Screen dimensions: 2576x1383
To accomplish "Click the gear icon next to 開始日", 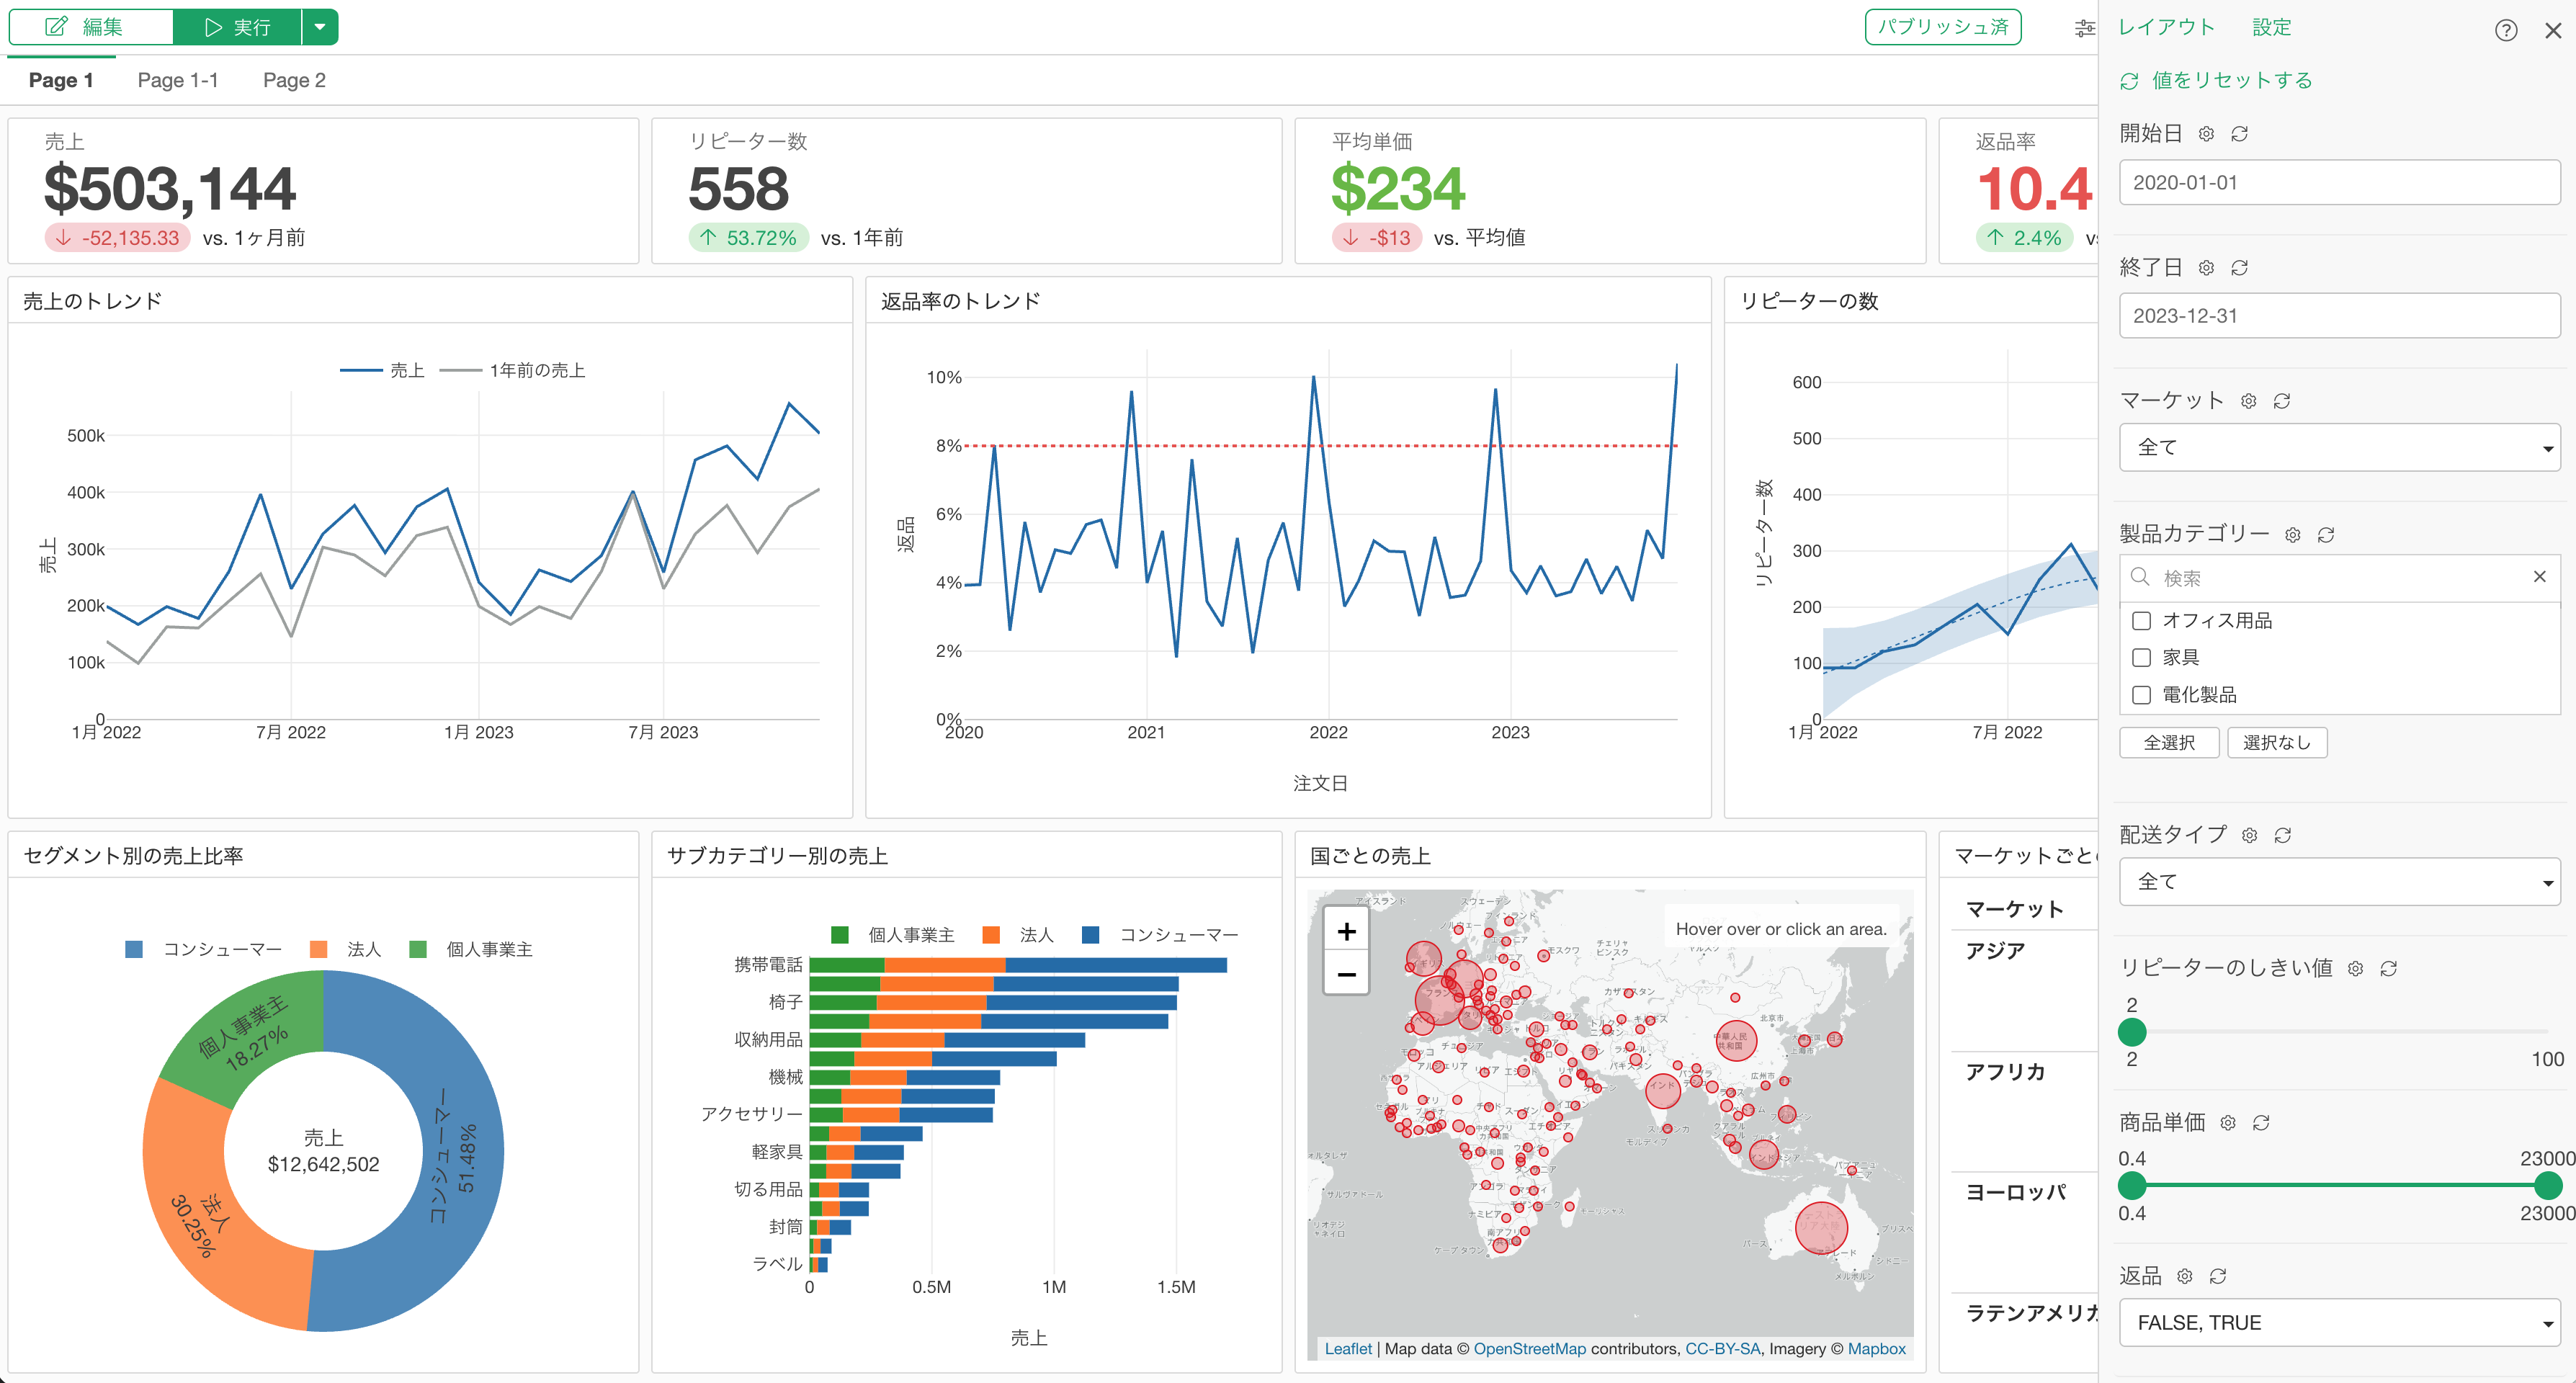I will pyautogui.click(x=2206, y=134).
